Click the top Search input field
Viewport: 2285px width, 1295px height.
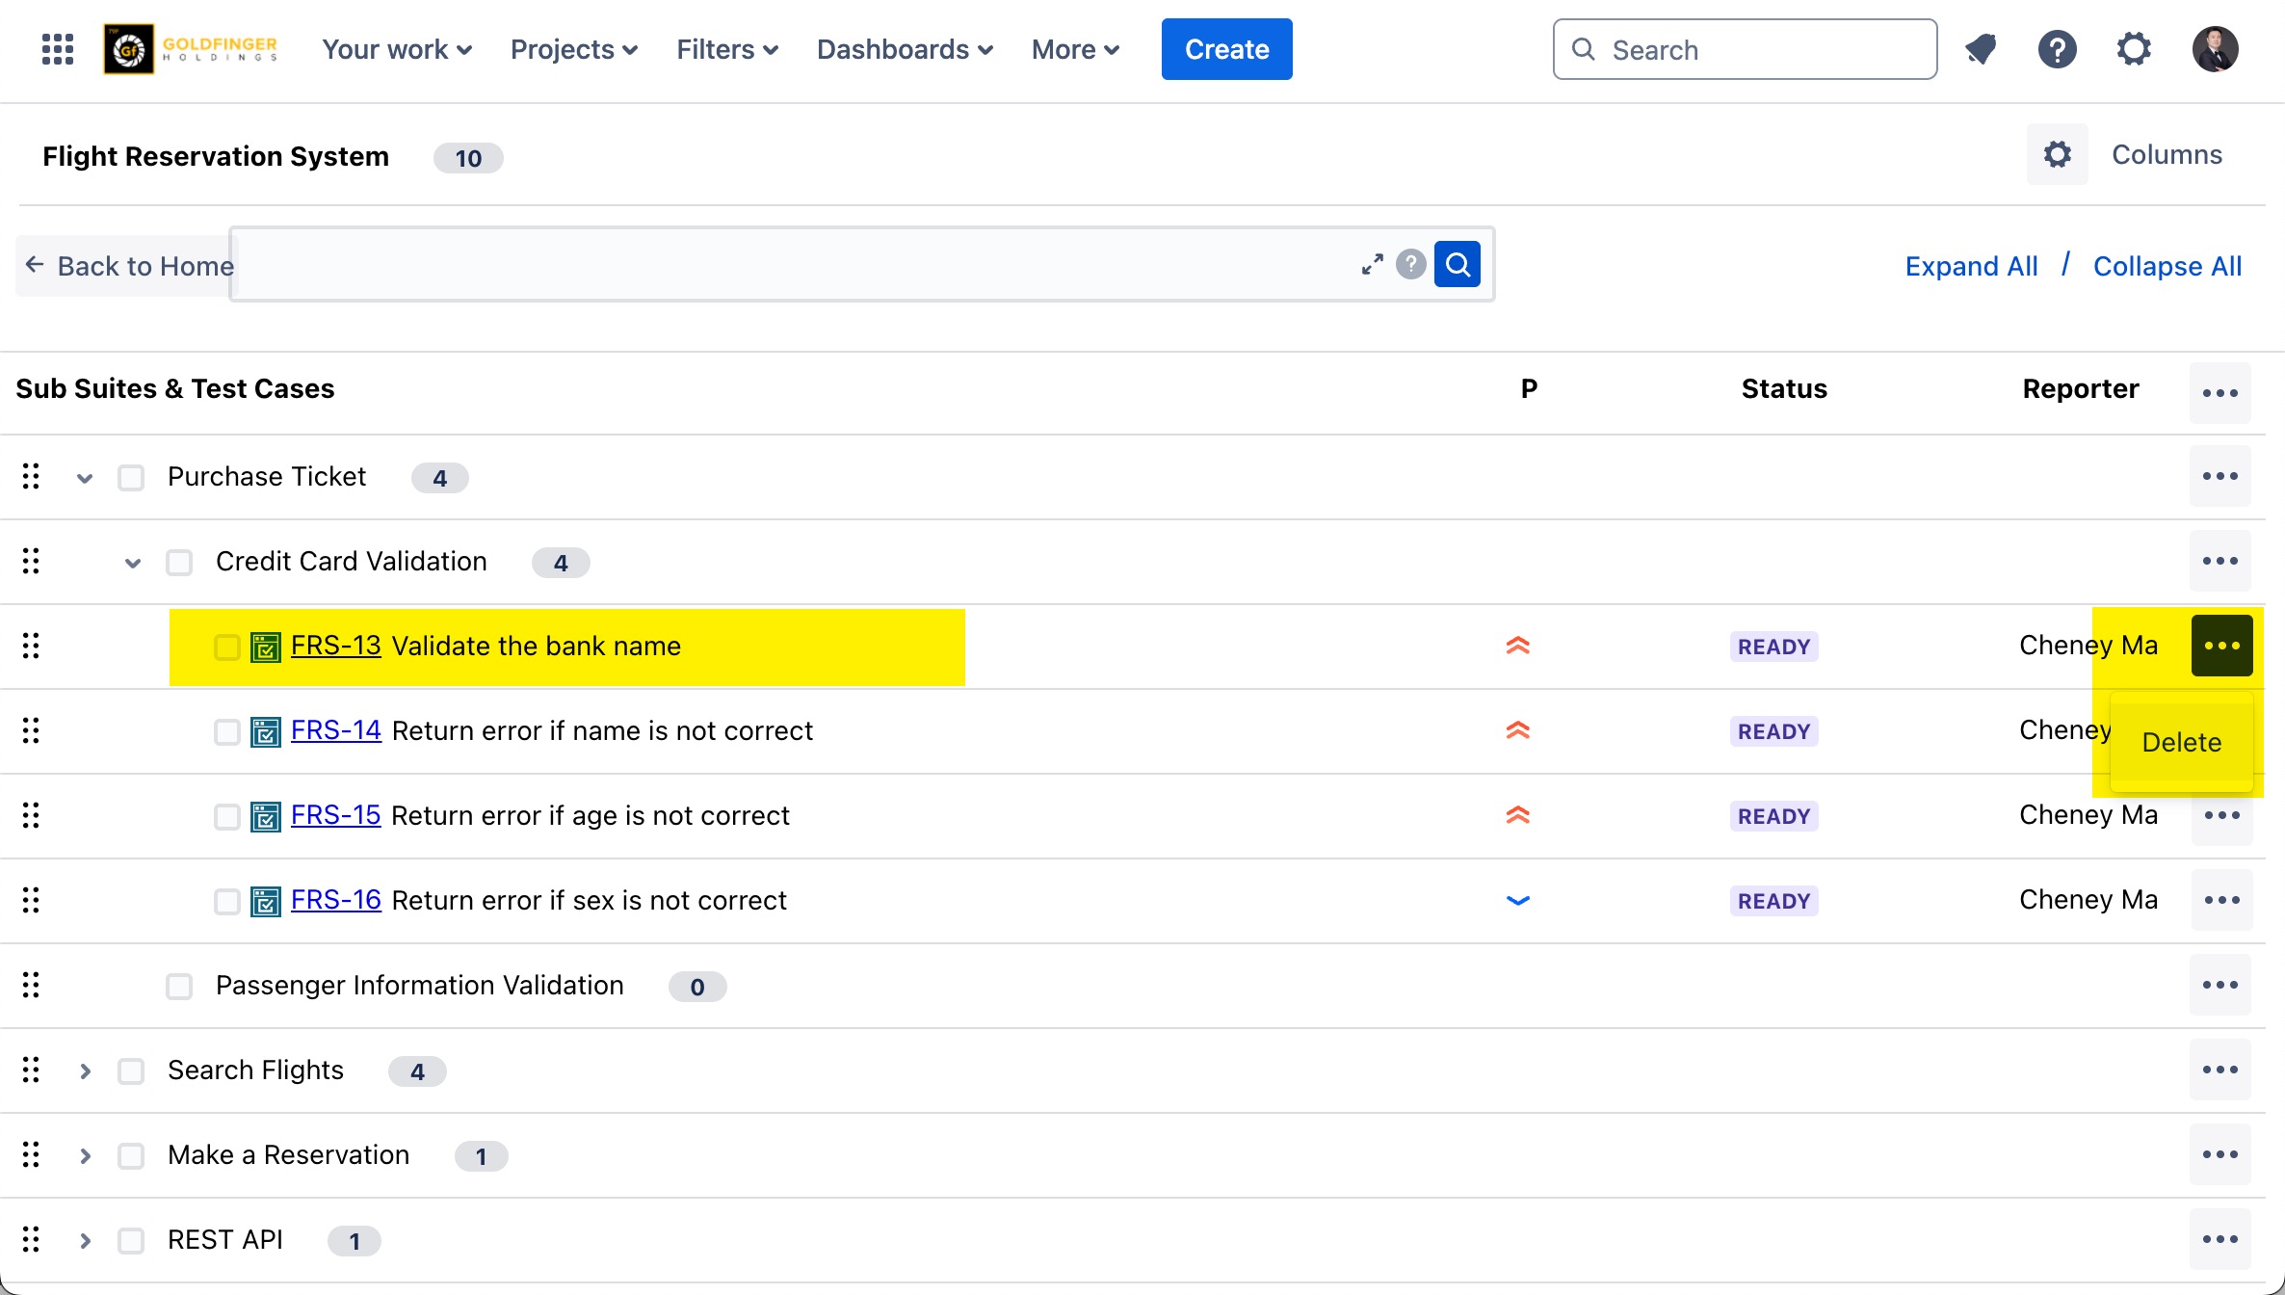(x=1763, y=49)
